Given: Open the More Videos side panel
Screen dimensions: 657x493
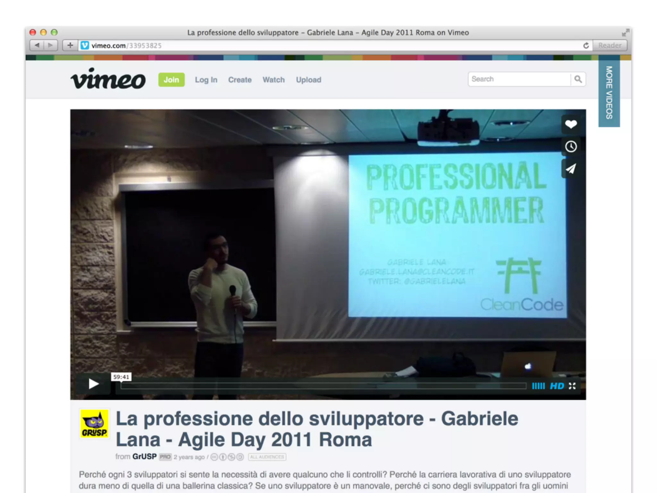Looking at the screenshot, I should [x=609, y=92].
